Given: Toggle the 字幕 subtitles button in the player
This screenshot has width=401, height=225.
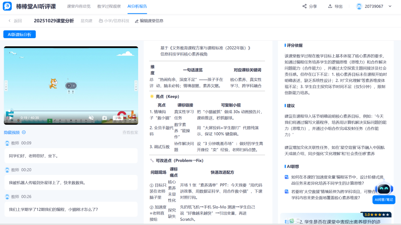Looking at the screenshot, I should pos(117,117).
